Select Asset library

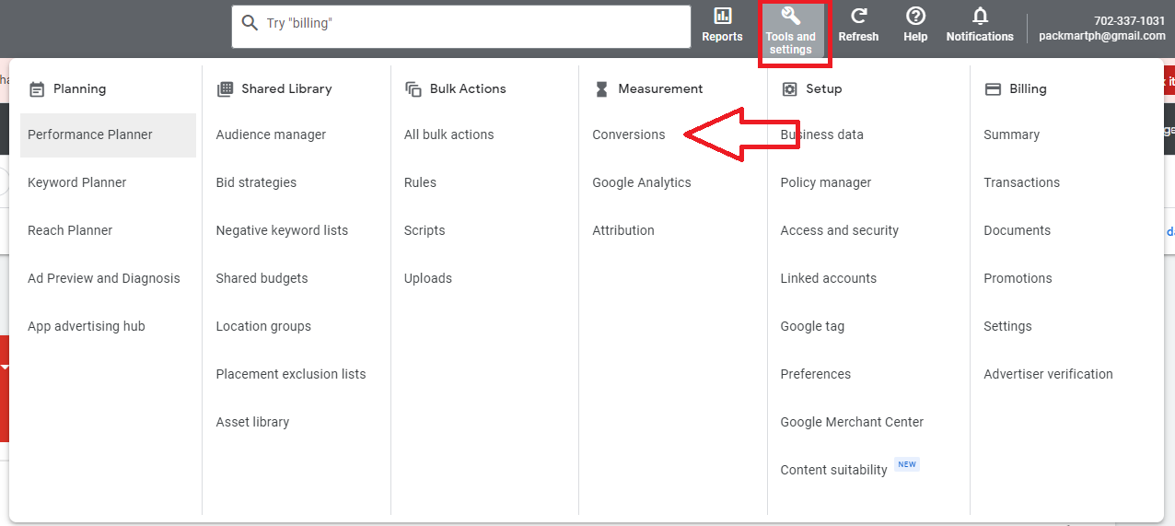[252, 422]
